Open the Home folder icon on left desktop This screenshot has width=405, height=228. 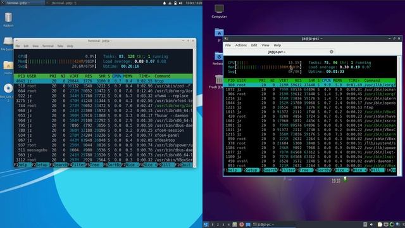click(8, 65)
